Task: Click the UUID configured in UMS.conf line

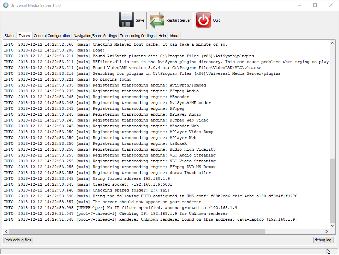Action: [151, 196]
